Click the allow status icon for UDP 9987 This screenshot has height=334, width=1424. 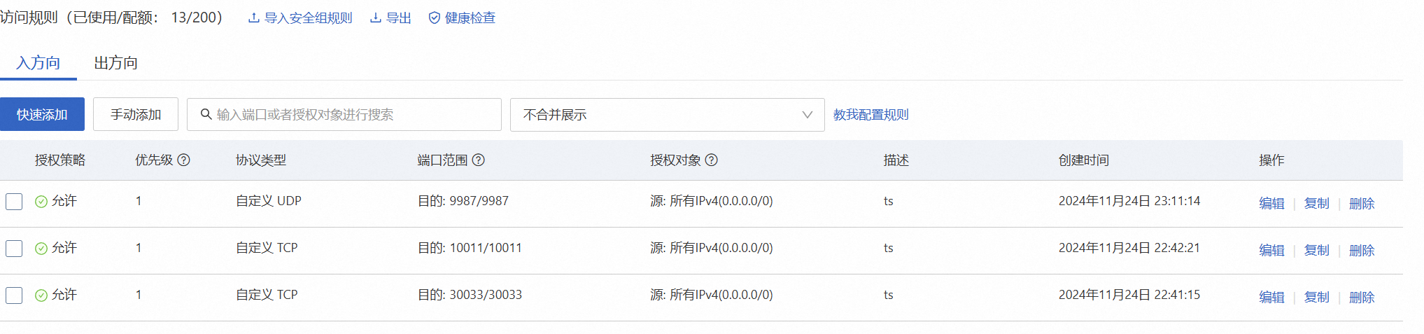pos(41,202)
